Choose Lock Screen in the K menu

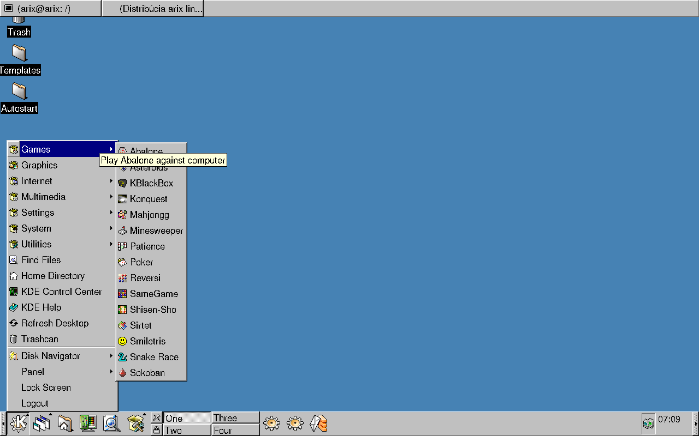click(62, 387)
